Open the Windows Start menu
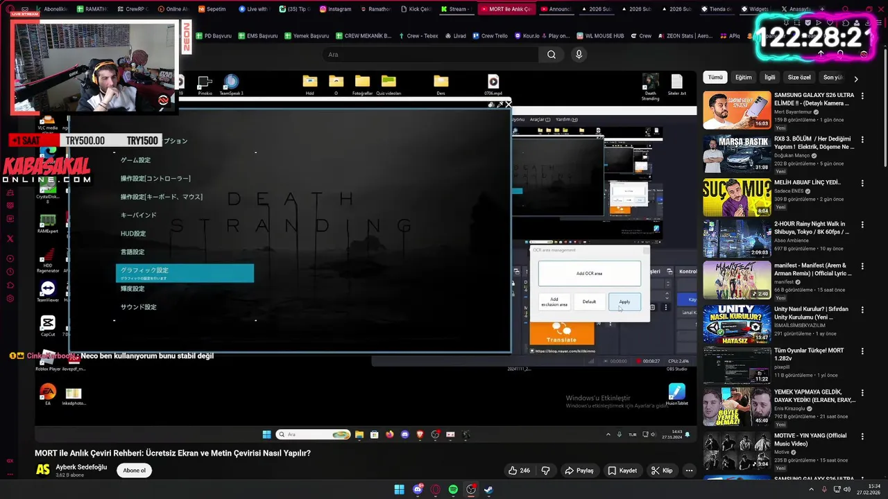The image size is (888, 499). 399,489
